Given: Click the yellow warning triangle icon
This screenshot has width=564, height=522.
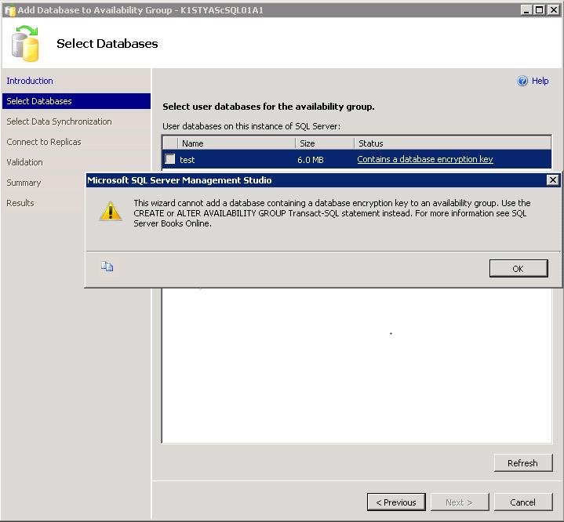Looking at the screenshot, I should (111, 211).
